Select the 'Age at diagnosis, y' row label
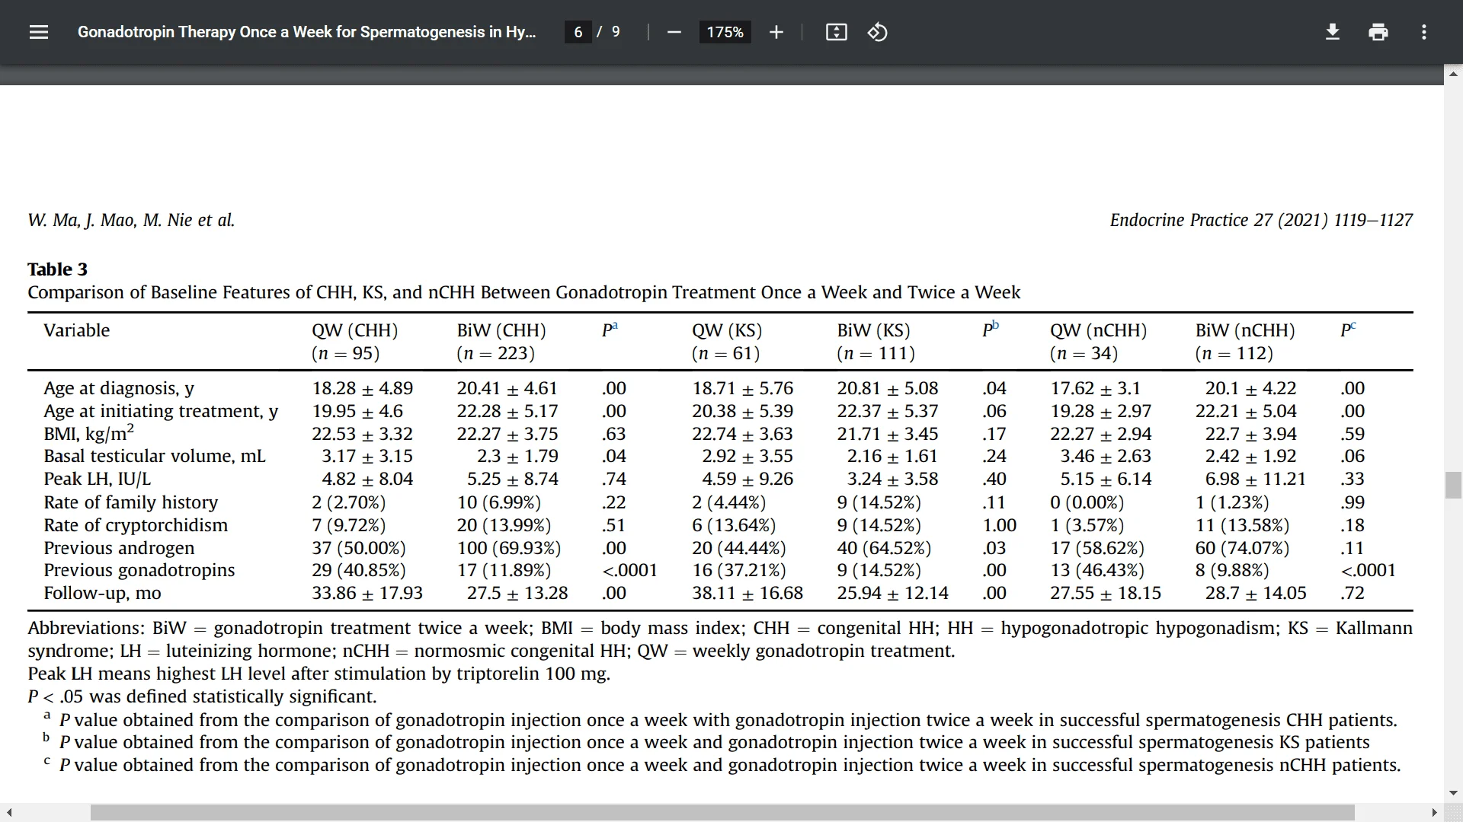1463x822 pixels. click(119, 388)
